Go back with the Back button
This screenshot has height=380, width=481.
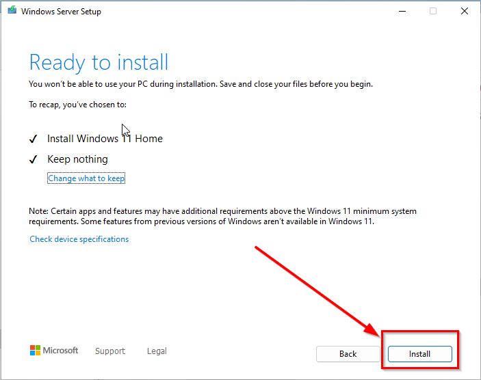(x=348, y=354)
